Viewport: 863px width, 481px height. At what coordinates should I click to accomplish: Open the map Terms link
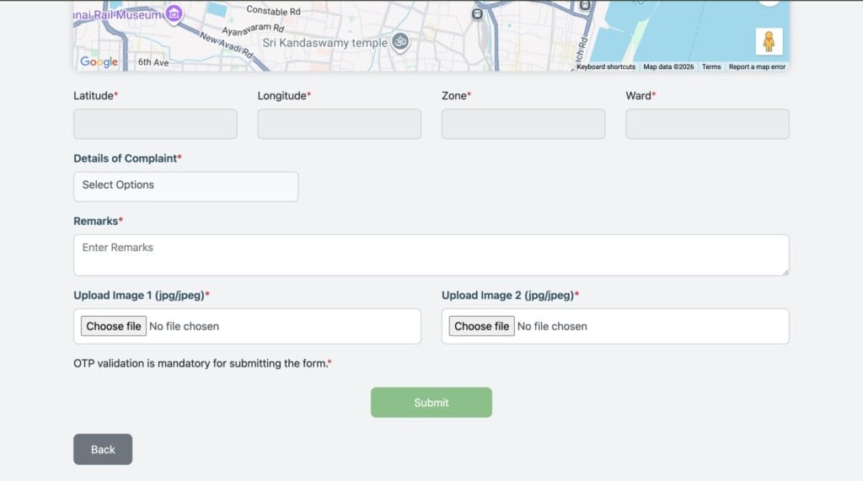click(711, 67)
